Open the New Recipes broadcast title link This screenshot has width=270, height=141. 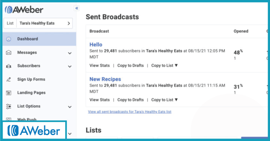(105, 79)
